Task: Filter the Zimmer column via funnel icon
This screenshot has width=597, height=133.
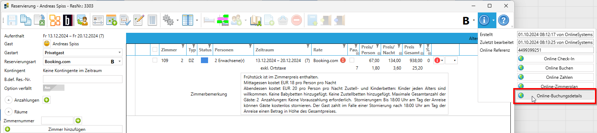Action: (x=183, y=46)
